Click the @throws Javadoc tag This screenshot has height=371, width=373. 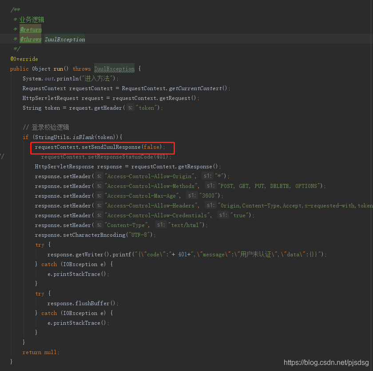[31, 39]
